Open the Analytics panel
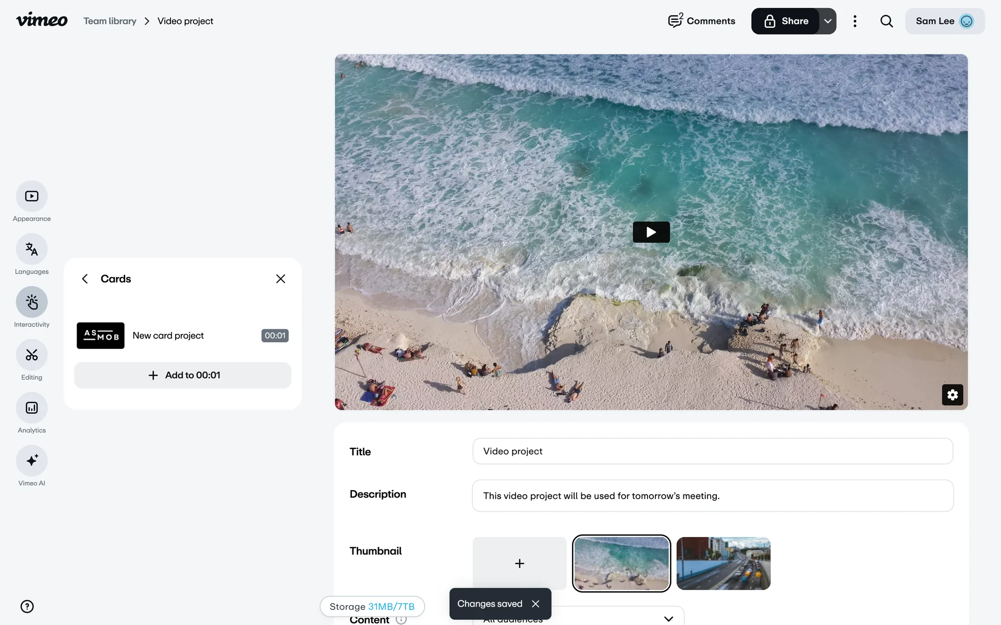This screenshot has height=625, width=1001. [32, 408]
